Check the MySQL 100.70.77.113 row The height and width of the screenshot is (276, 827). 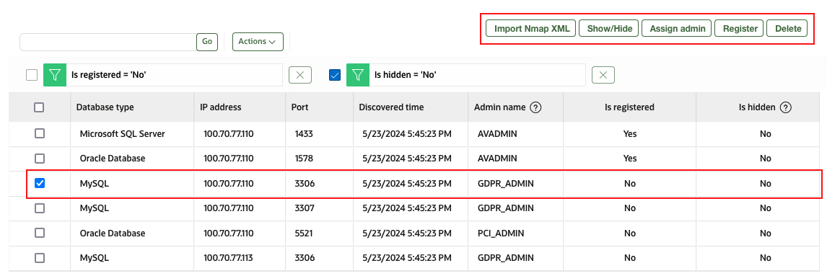coord(40,258)
